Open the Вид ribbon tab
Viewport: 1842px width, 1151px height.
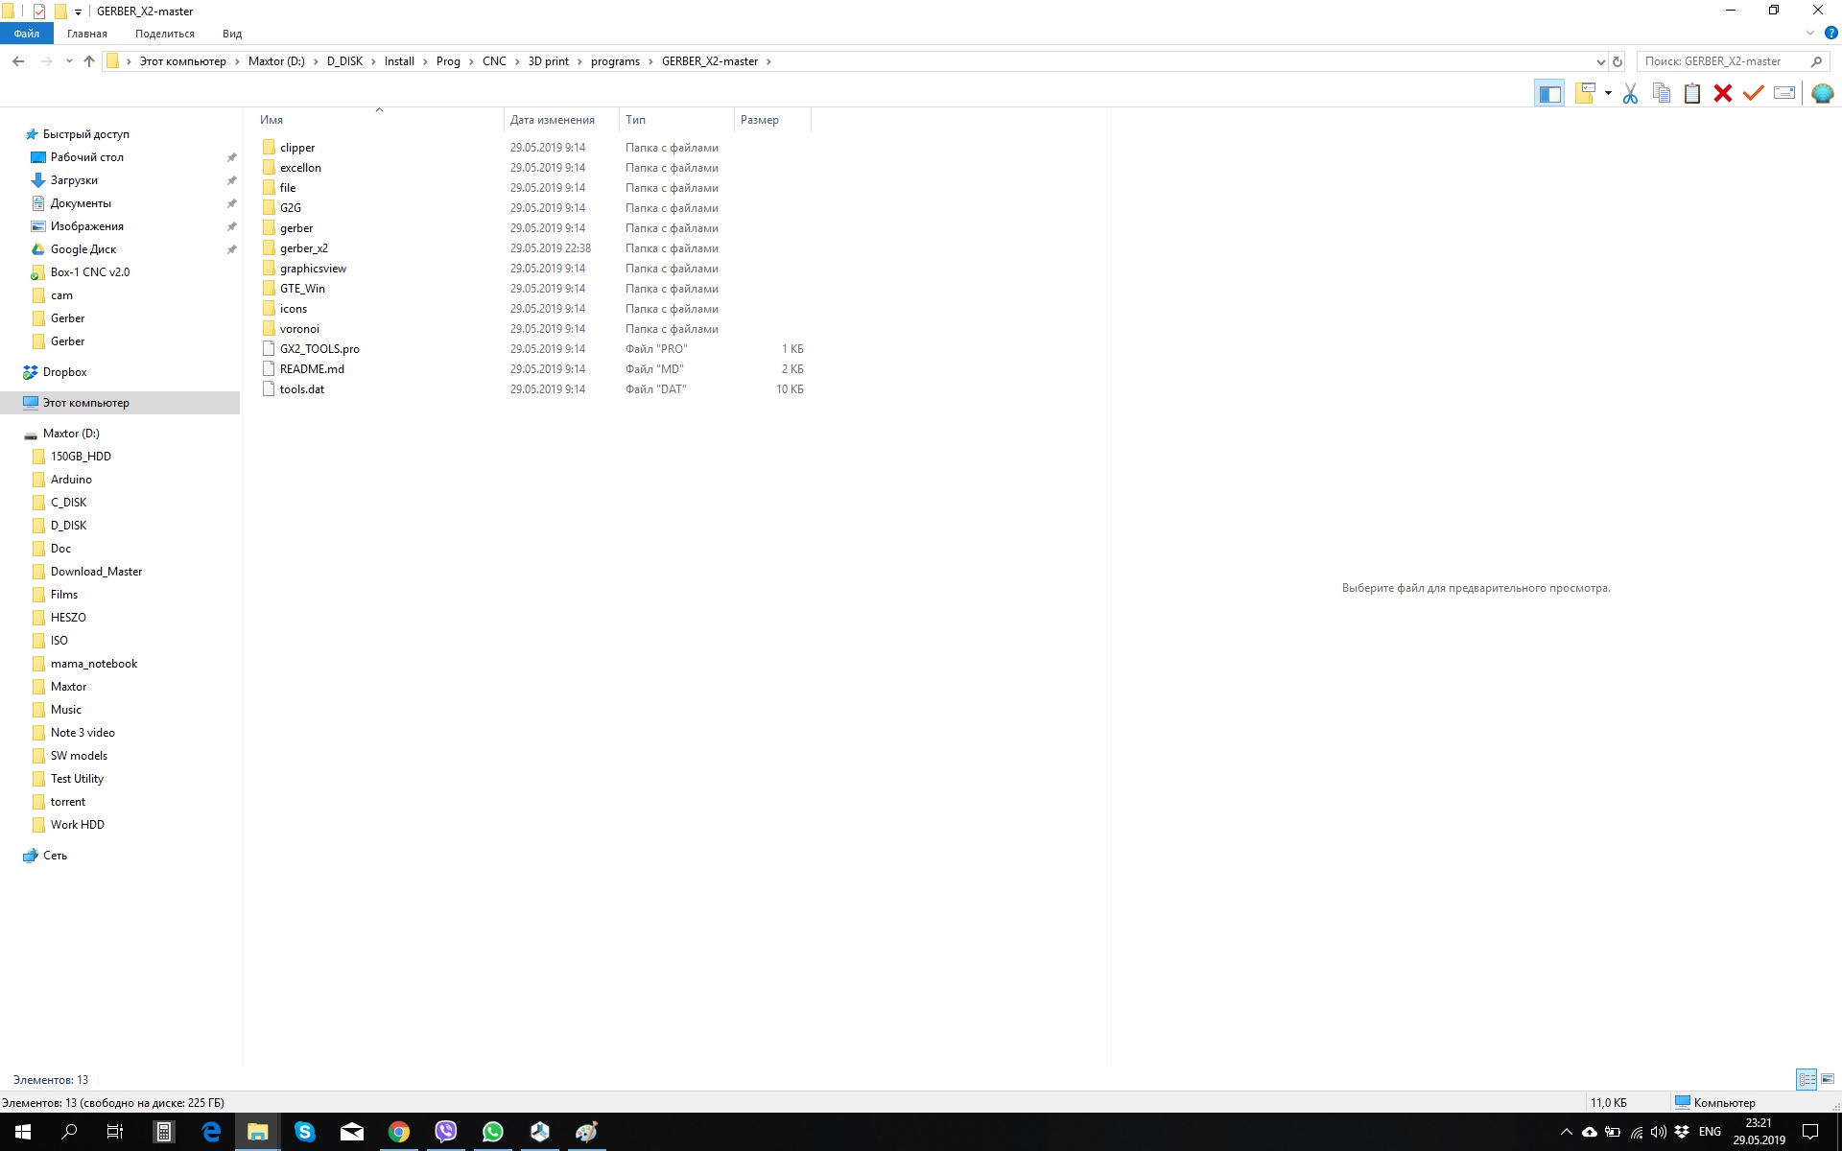[232, 34]
